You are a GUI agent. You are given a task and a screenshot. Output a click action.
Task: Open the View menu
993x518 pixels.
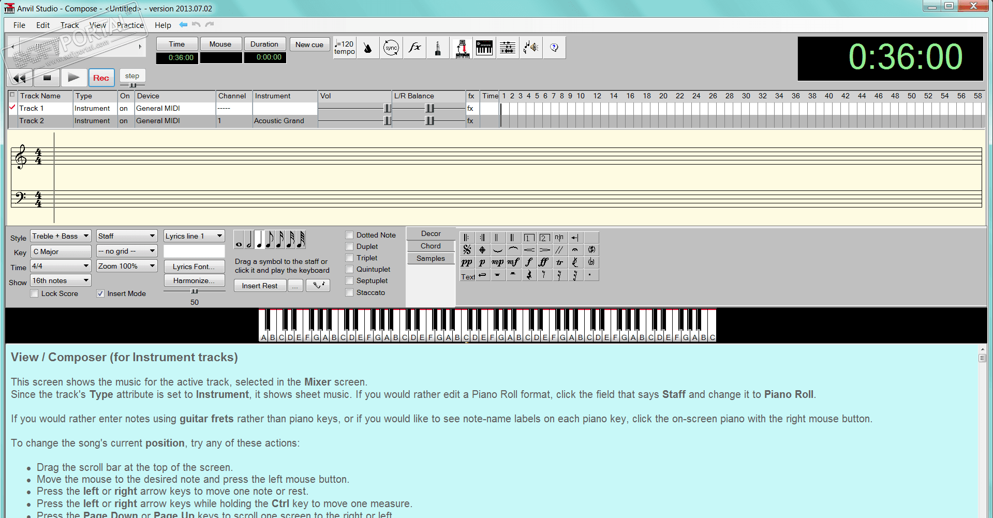(98, 25)
